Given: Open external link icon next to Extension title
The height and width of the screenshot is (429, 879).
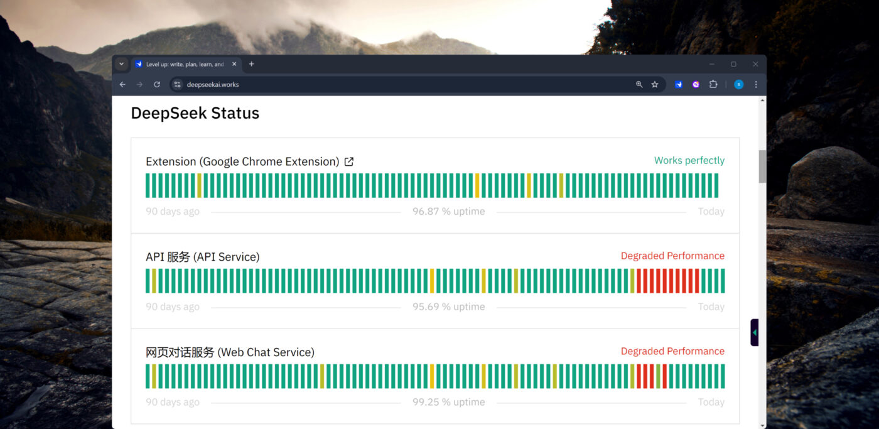Looking at the screenshot, I should [x=349, y=161].
